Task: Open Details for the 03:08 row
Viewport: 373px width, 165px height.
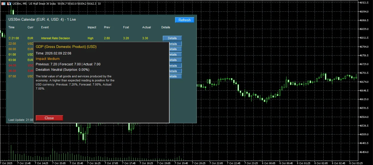Action: (x=175, y=60)
